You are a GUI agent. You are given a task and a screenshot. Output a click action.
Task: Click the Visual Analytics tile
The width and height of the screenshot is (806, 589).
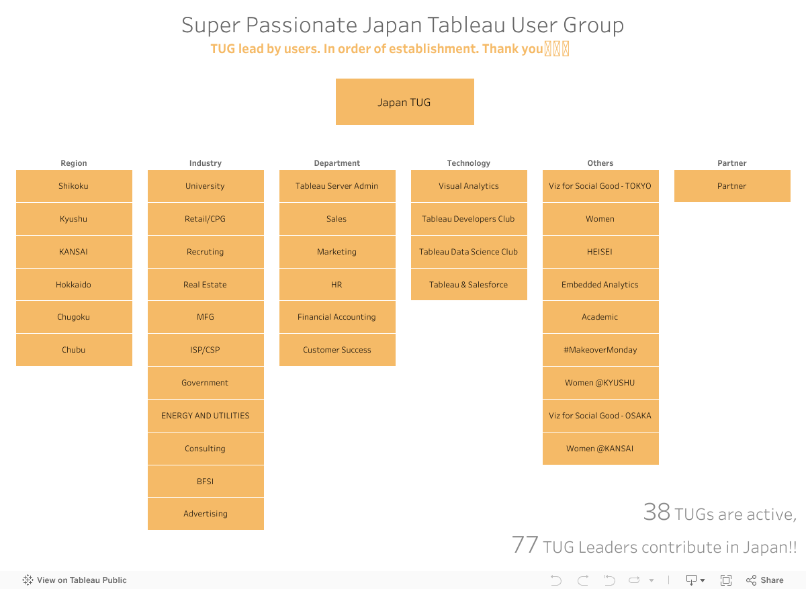(x=469, y=186)
